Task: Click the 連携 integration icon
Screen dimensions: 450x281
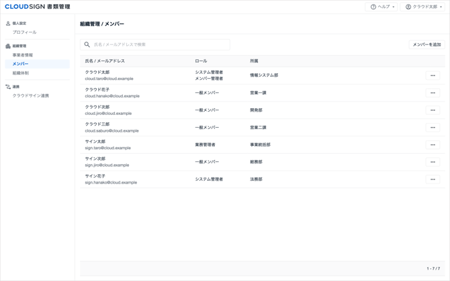Action: [x=8, y=87]
